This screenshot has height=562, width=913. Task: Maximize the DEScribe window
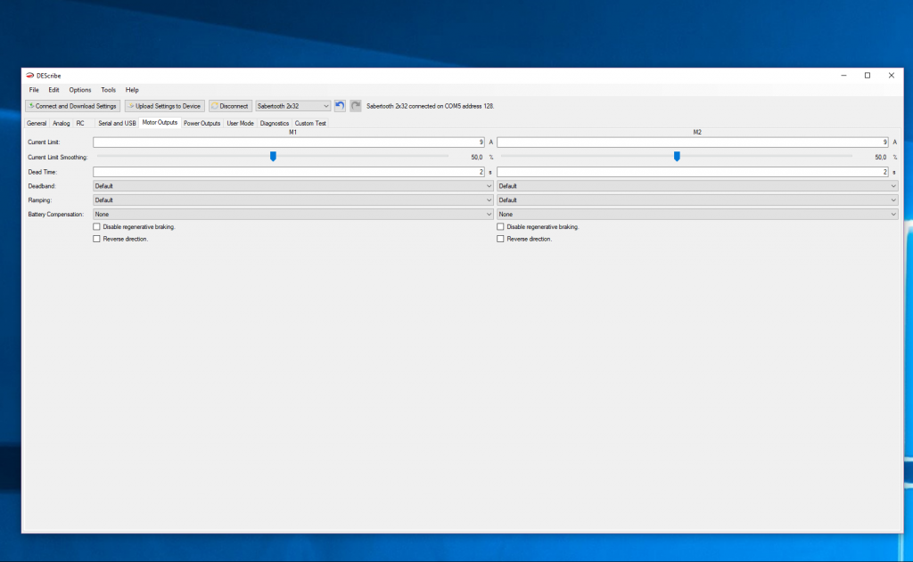[x=868, y=76]
